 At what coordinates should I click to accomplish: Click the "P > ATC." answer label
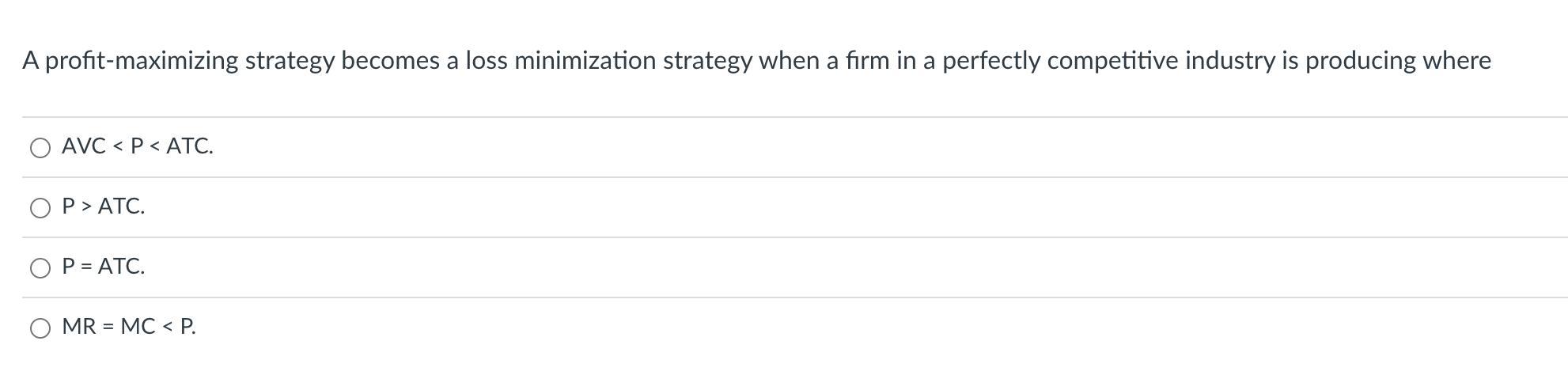tap(104, 206)
